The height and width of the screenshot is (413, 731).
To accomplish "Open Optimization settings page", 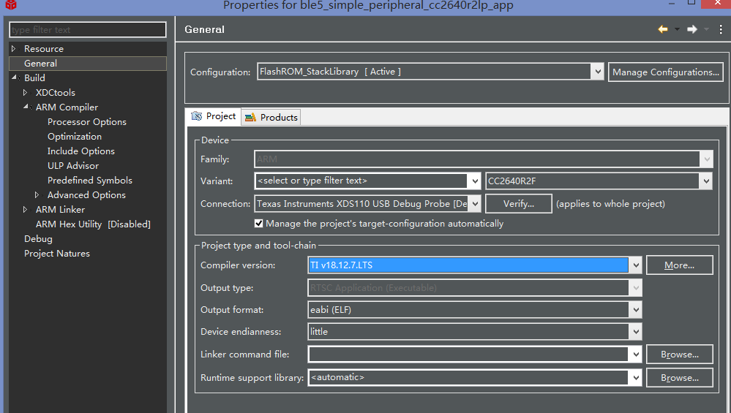I will (75, 137).
